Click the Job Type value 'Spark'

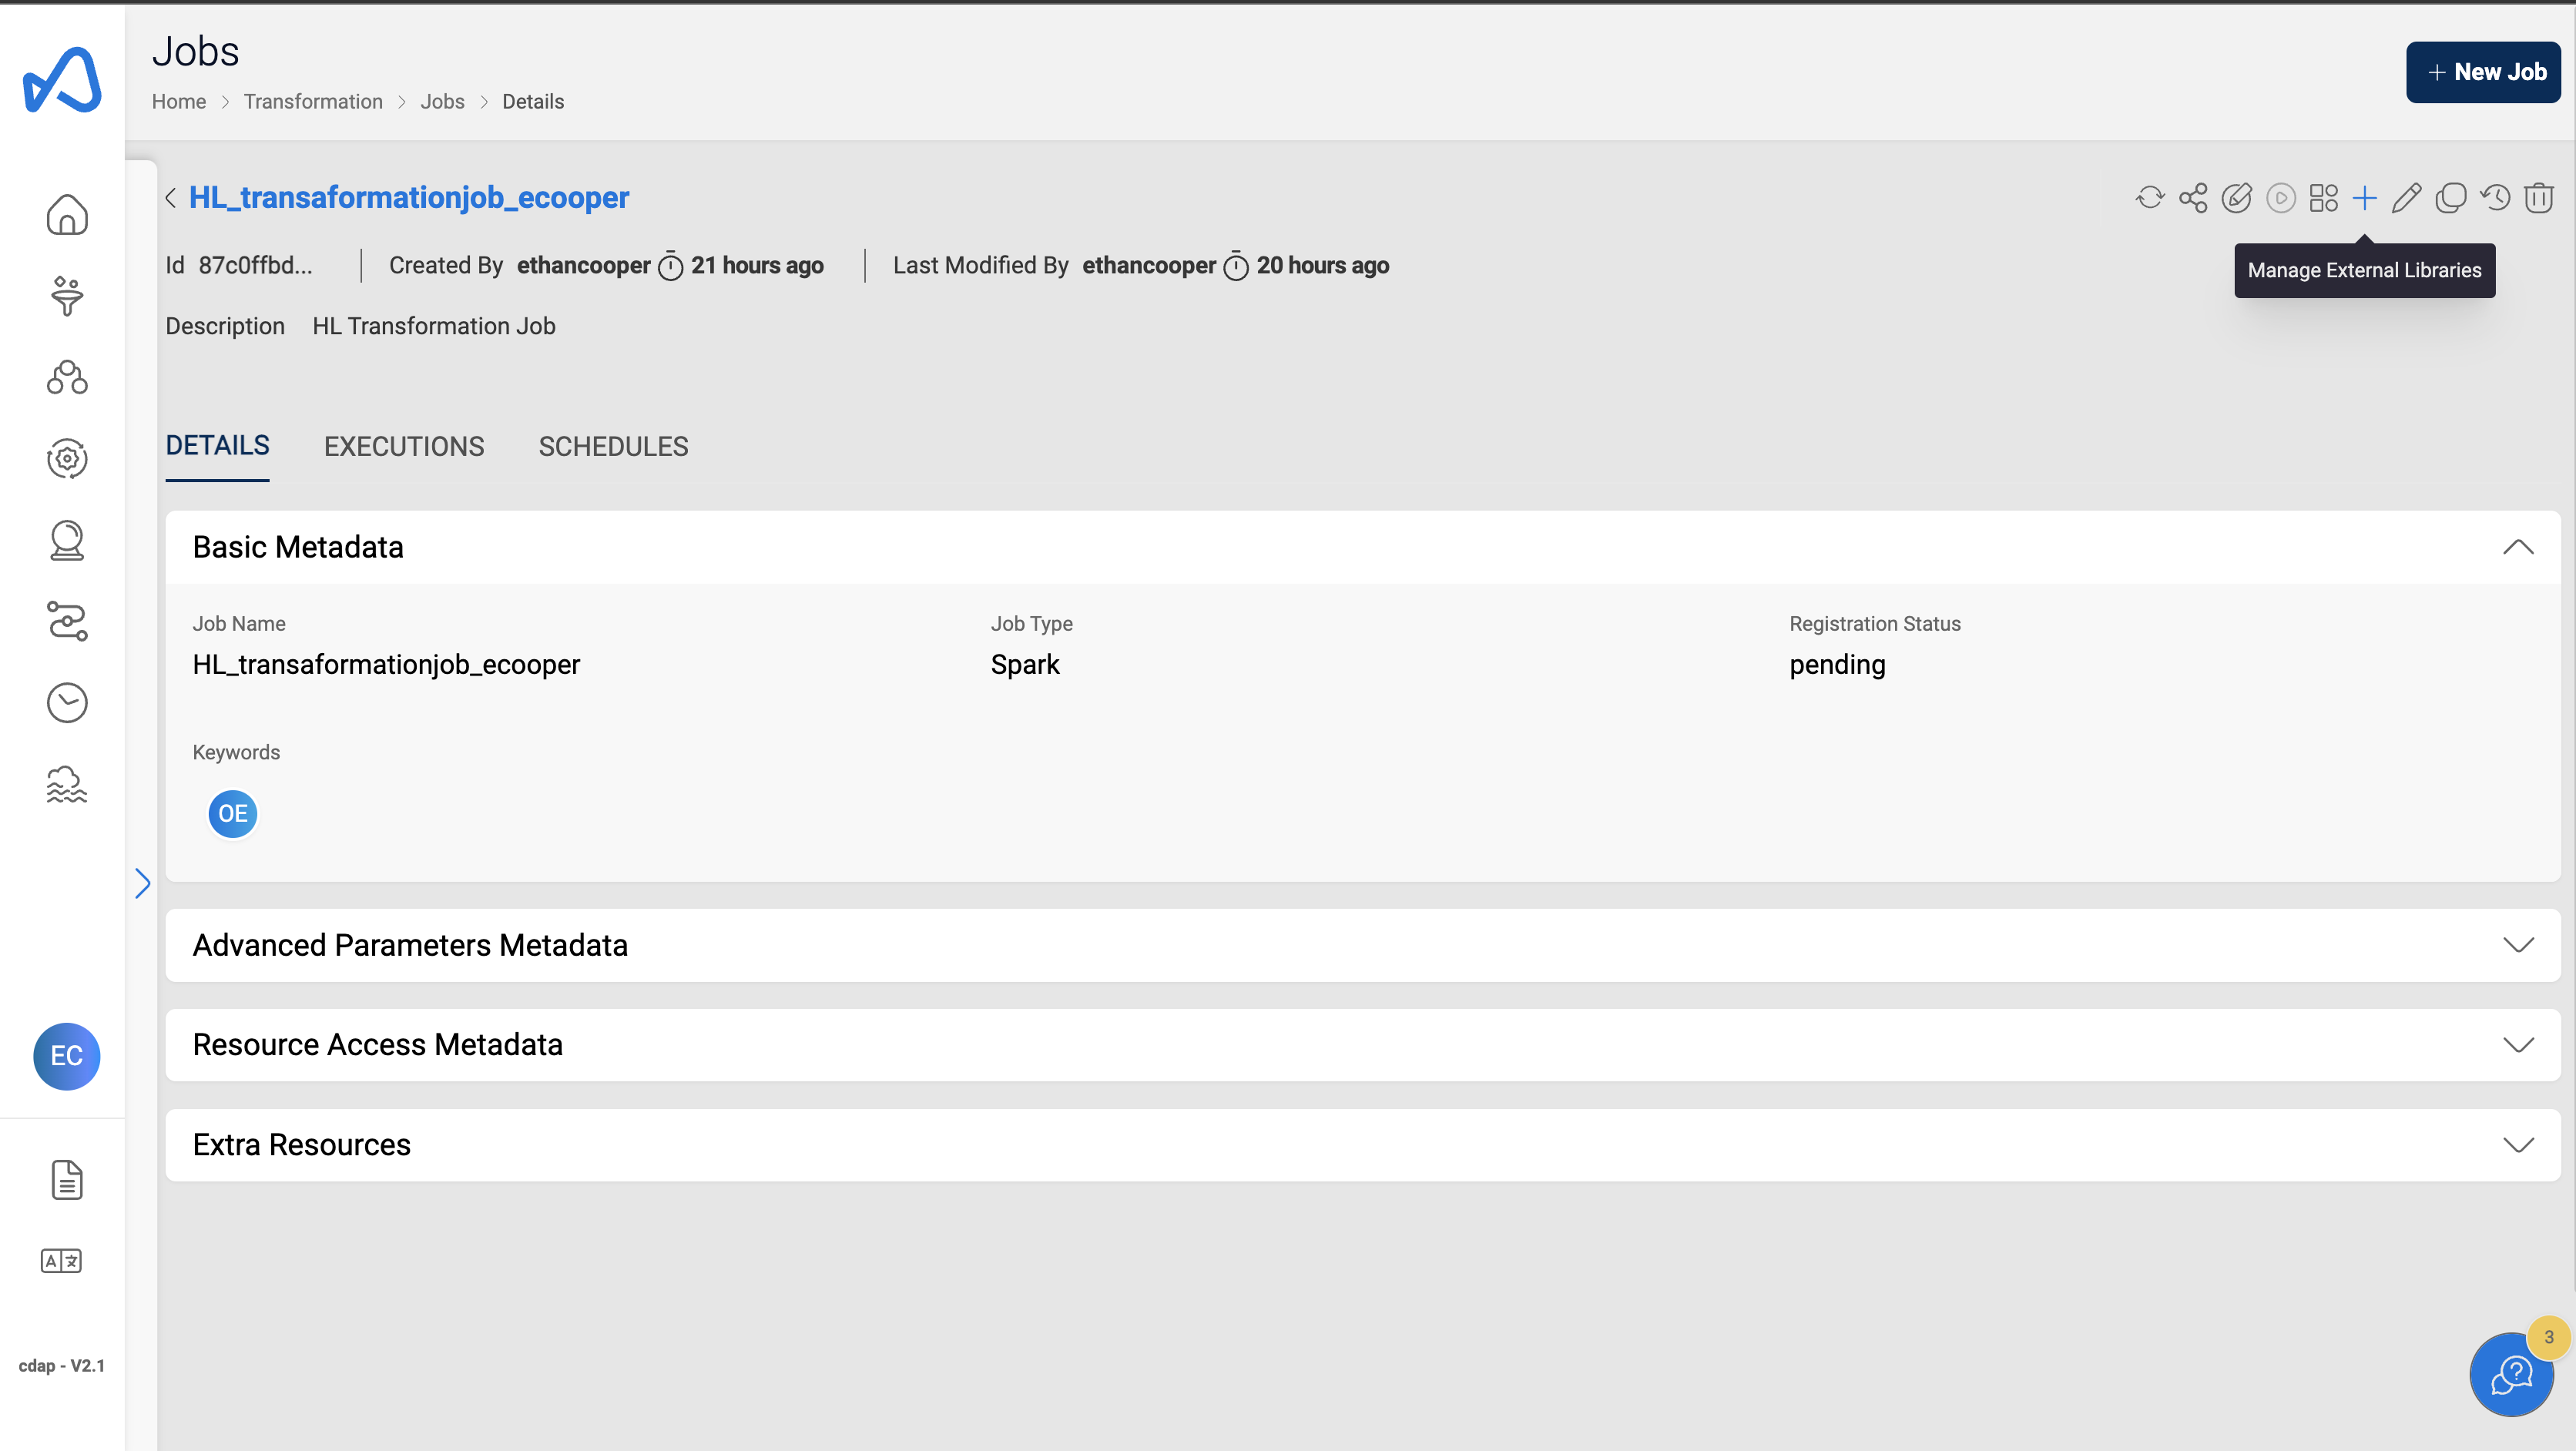1025,665
